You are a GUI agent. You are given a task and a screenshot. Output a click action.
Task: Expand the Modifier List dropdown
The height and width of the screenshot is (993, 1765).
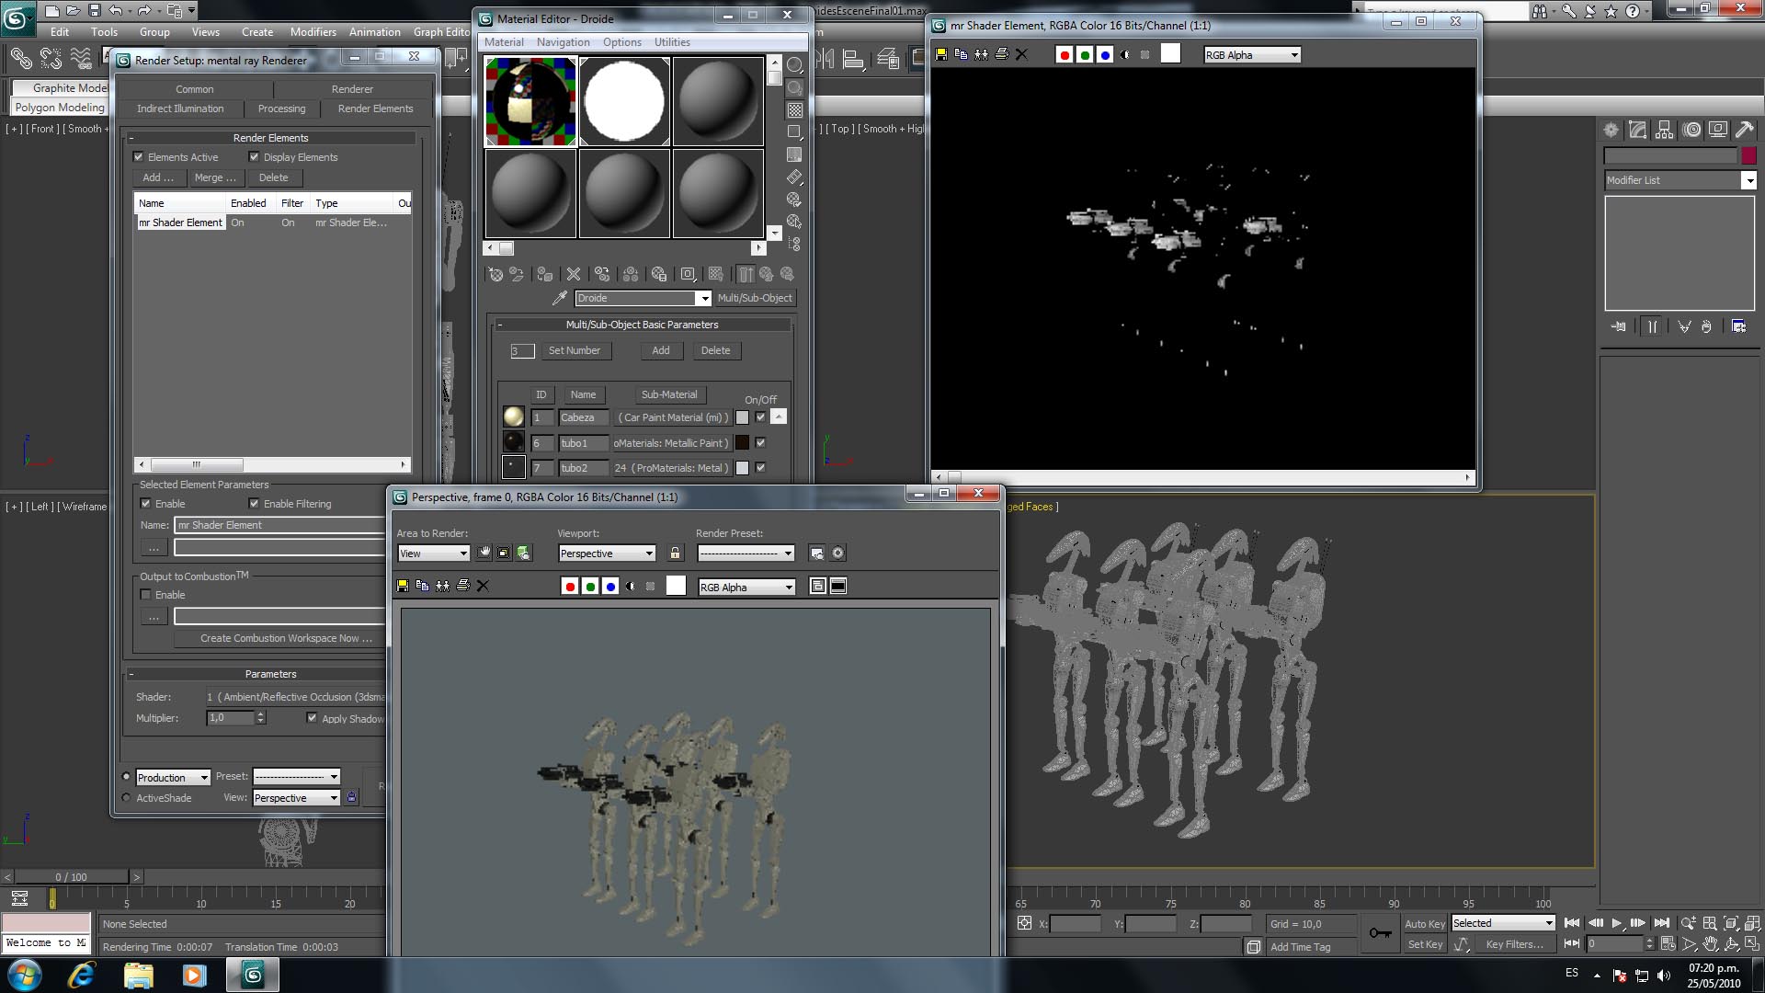coord(1748,180)
